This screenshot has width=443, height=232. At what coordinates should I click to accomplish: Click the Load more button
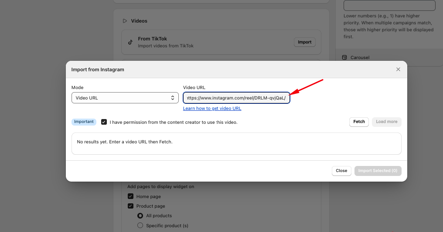tap(386, 122)
